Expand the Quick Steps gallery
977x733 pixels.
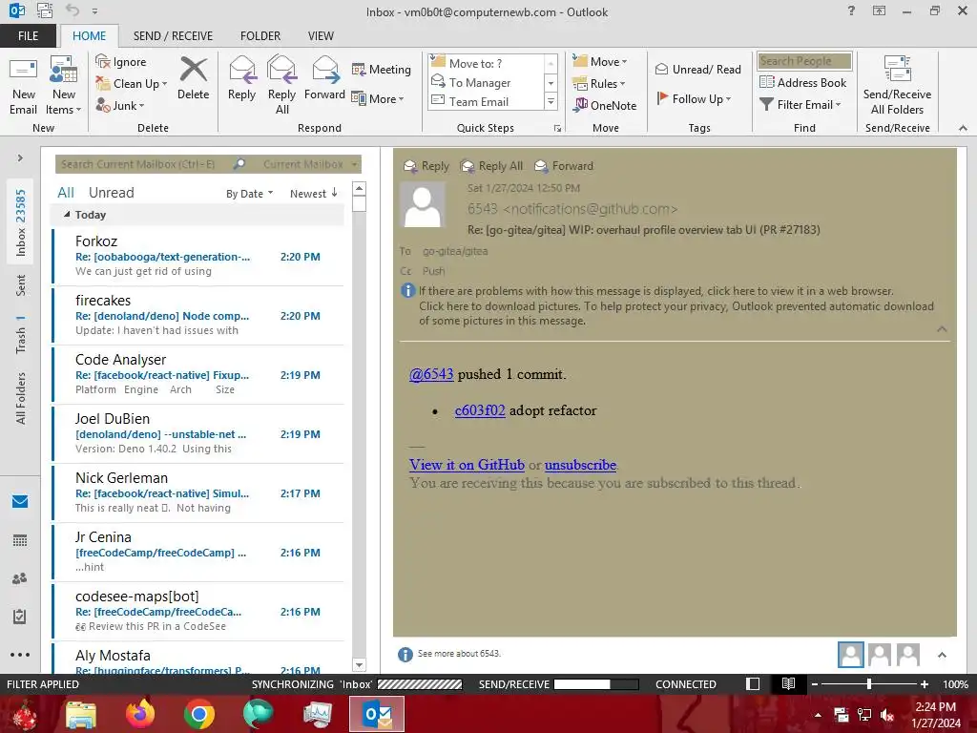pyautogui.click(x=551, y=101)
